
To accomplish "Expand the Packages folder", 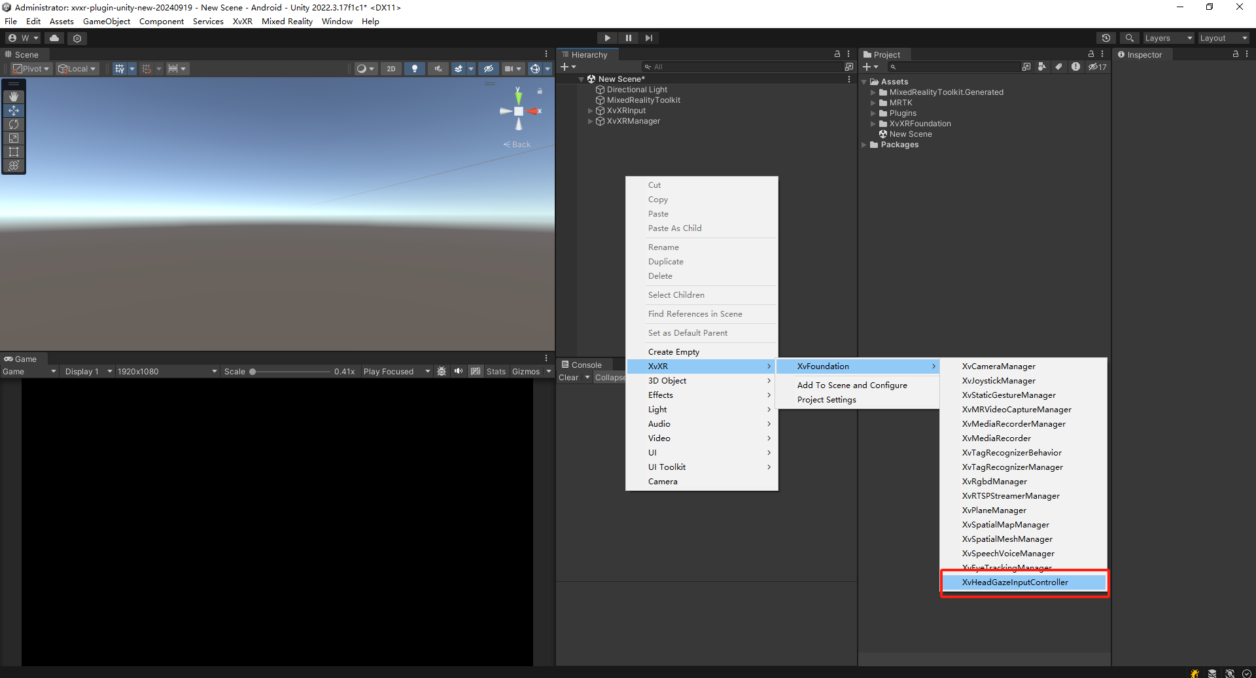I will [x=864, y=145].
